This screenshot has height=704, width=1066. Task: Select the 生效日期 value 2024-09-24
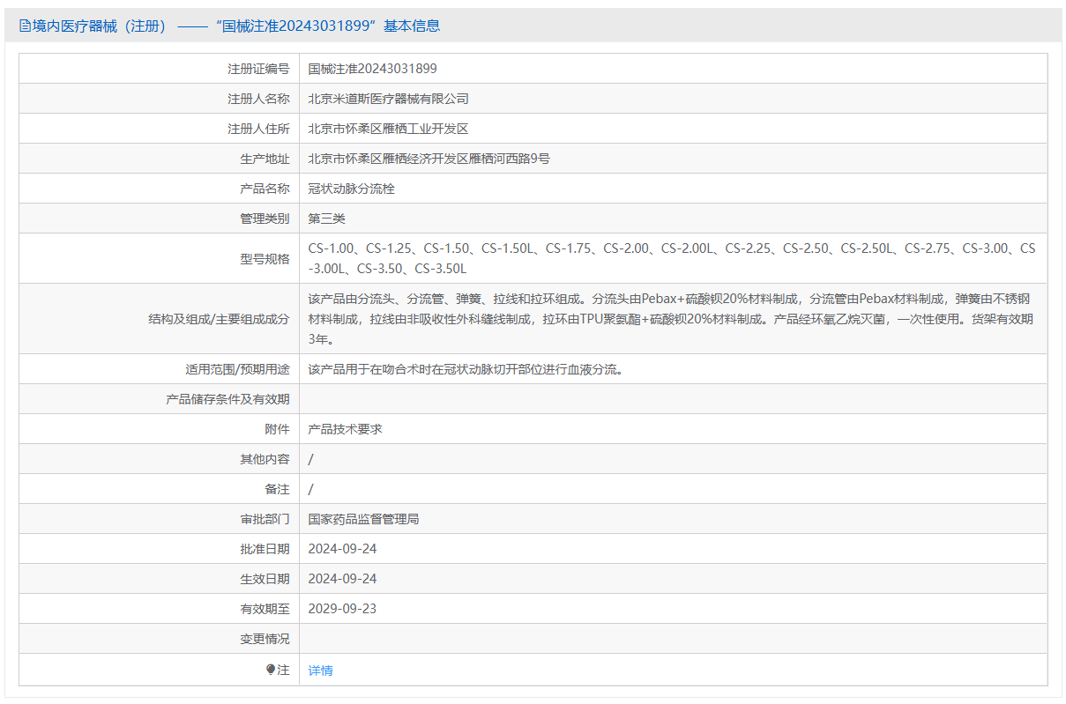point(342,579)
